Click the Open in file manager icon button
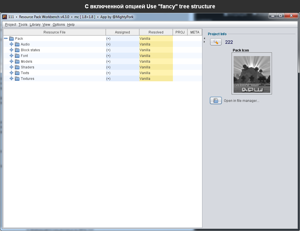Screen dimensions: 300x231 (x=216, y=100)
